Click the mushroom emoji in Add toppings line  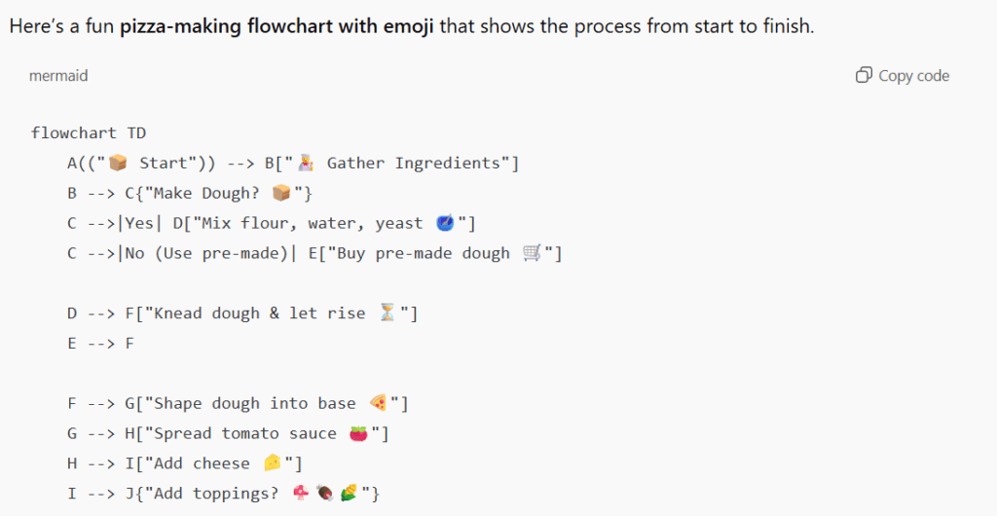pyautogui.click(x=302, y=494)
